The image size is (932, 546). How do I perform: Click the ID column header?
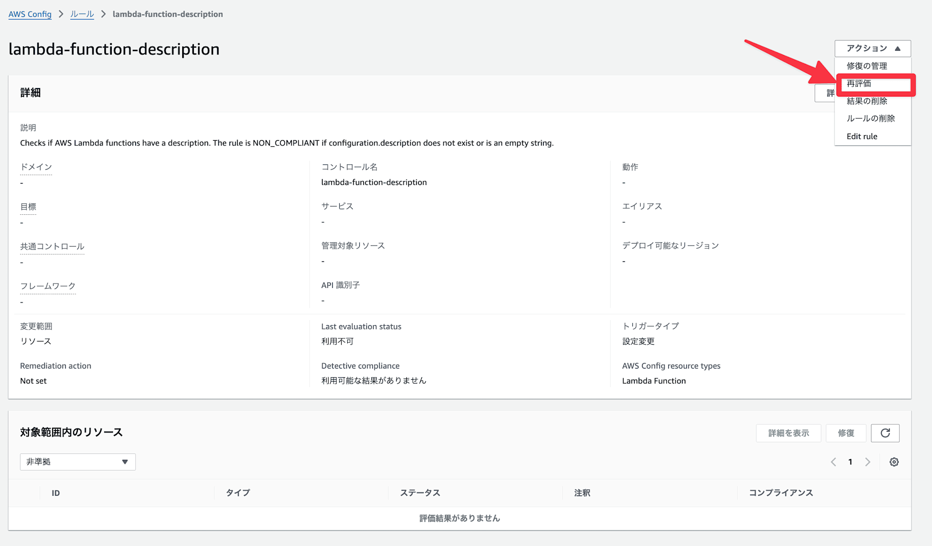point(55,493)
